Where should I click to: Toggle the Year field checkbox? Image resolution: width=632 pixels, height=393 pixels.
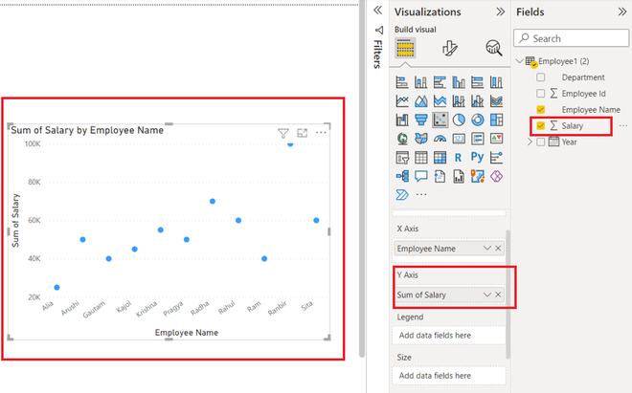click(x=541, y=142)
